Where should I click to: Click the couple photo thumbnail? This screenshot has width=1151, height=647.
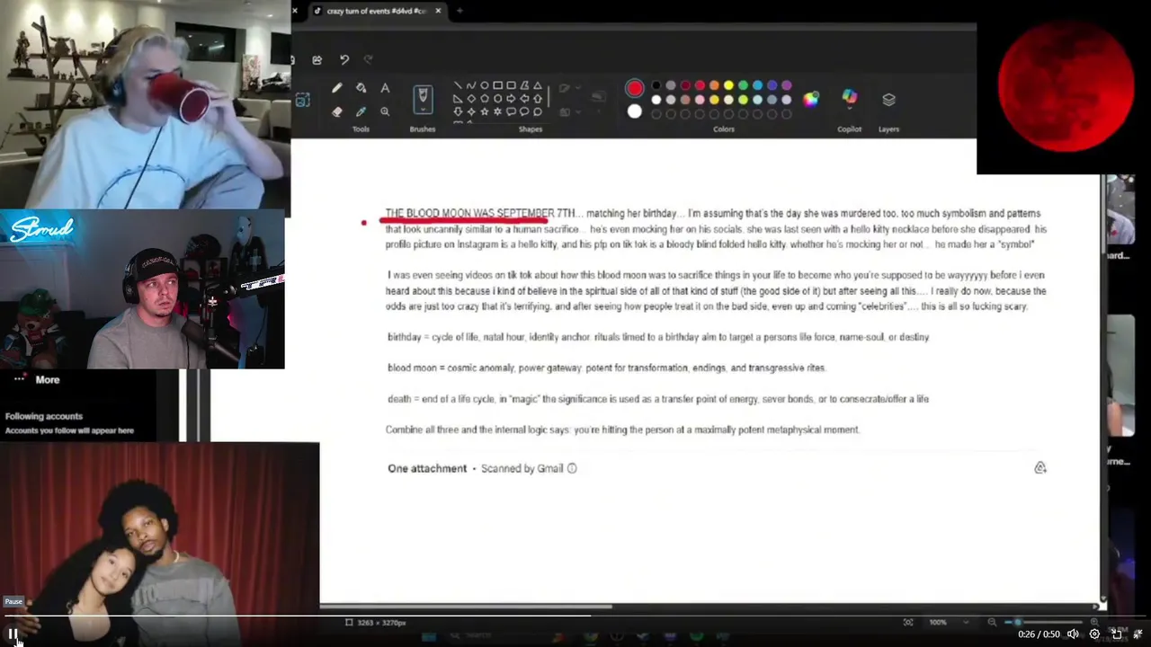[x=159, y=544]
